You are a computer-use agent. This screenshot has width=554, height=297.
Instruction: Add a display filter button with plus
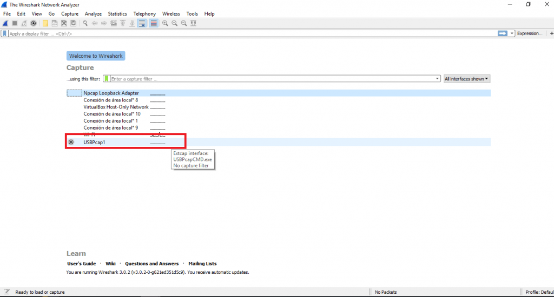tap(551, 33)
